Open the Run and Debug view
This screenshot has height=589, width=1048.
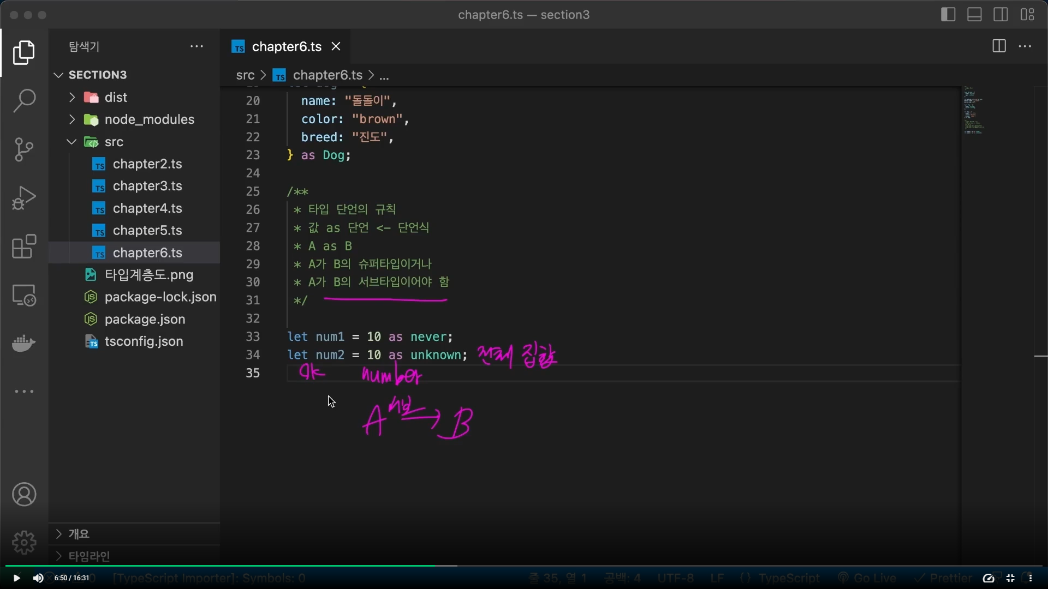[x=24, y=198]
